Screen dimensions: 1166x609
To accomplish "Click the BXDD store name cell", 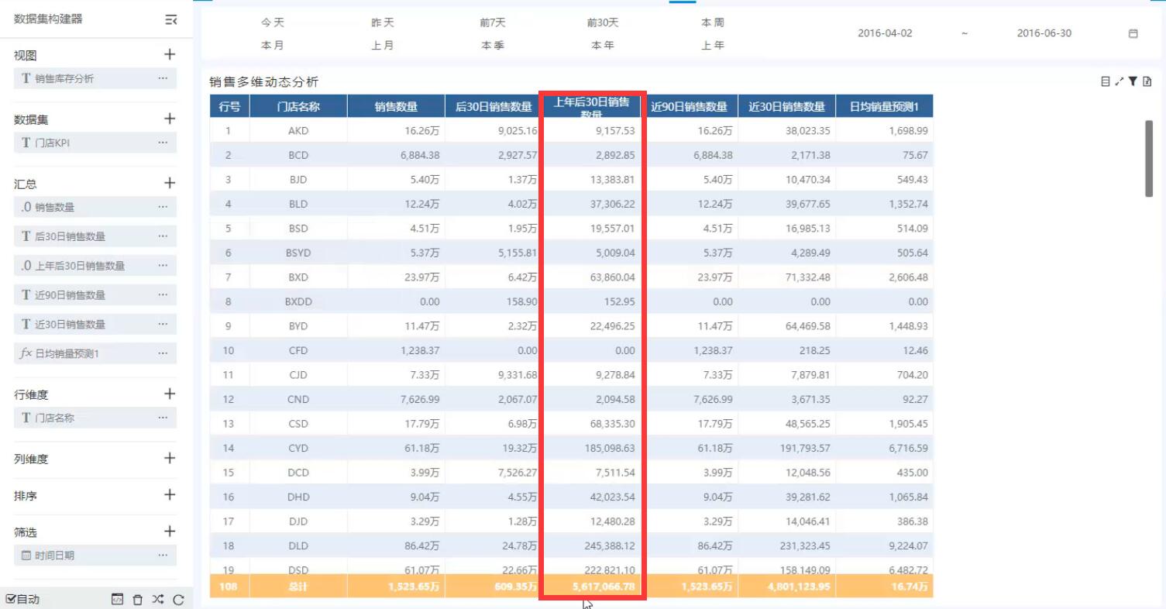I will pyautogui.click(x=298, y=301).
